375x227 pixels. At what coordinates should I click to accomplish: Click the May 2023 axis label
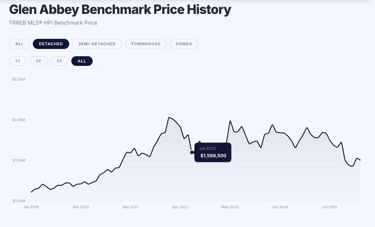(230, 207)
